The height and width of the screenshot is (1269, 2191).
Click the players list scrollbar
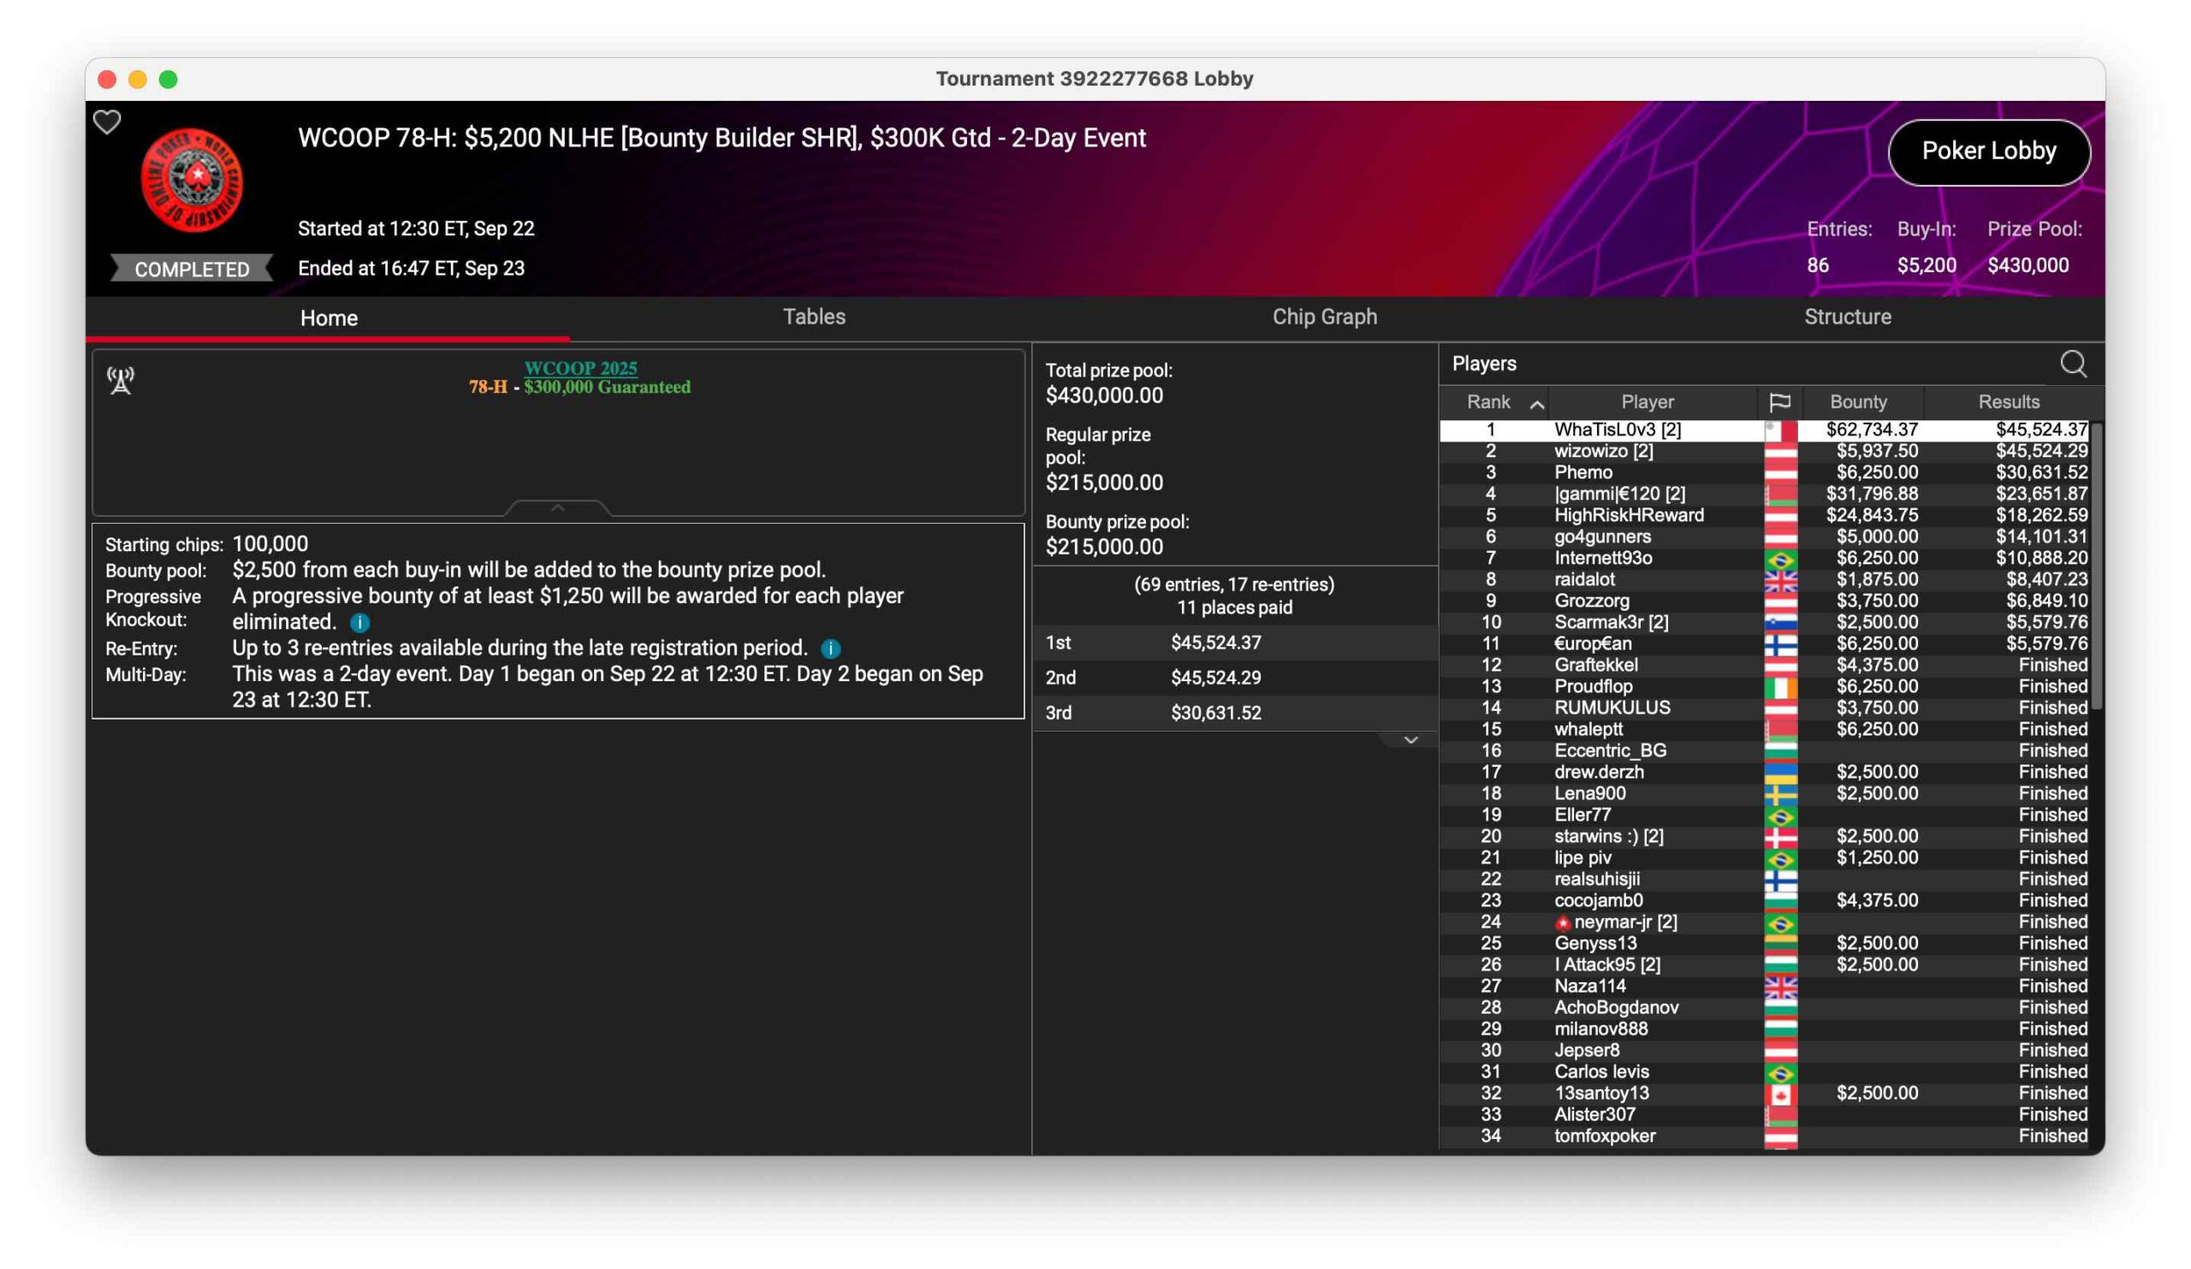coord(2095,565)
